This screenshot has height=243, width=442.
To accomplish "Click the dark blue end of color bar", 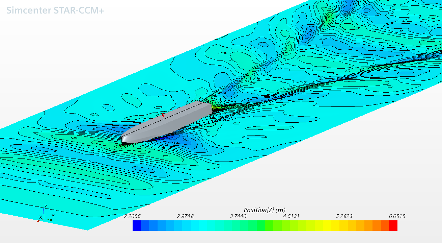I will click(137, 225).
